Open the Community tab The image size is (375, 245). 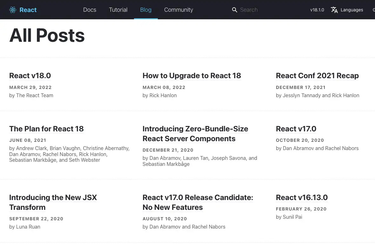click(x=178, y=10)
